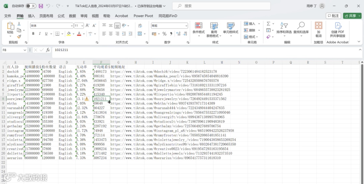The image size is (364, 184).
Task: Click the search box (搜索)
Action: pyautogui.click(x=221, y=6)
